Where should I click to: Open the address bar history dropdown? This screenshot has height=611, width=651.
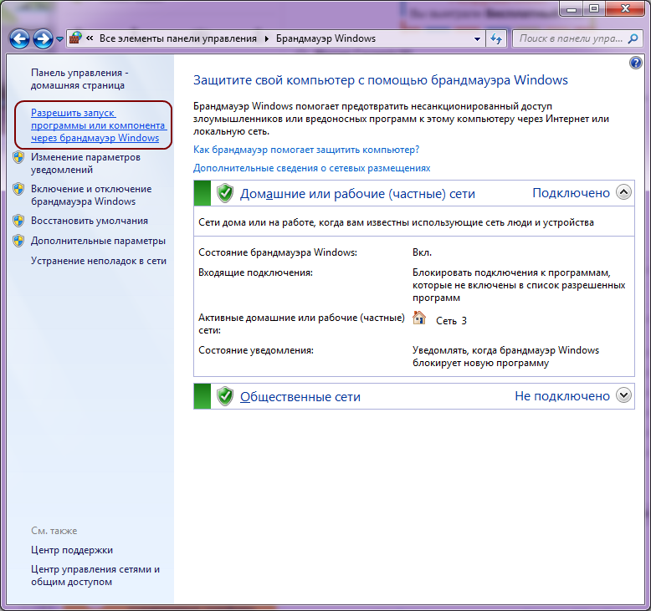pos(477,39)
